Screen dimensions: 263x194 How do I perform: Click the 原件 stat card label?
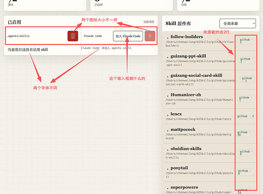(11, 5)
